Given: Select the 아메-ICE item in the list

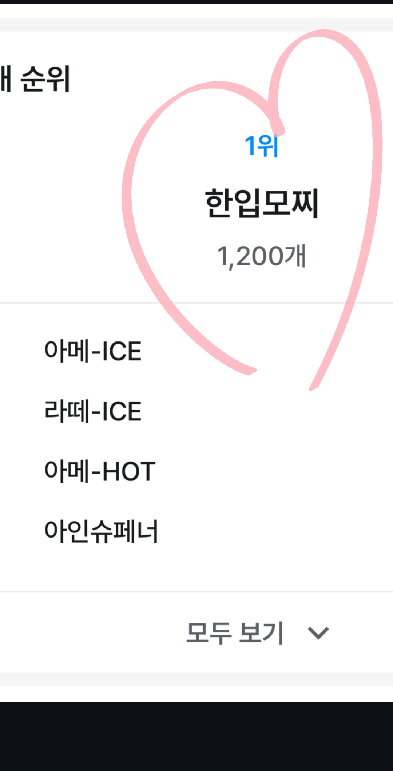Looking at the screenshot, I should [93, 351].
